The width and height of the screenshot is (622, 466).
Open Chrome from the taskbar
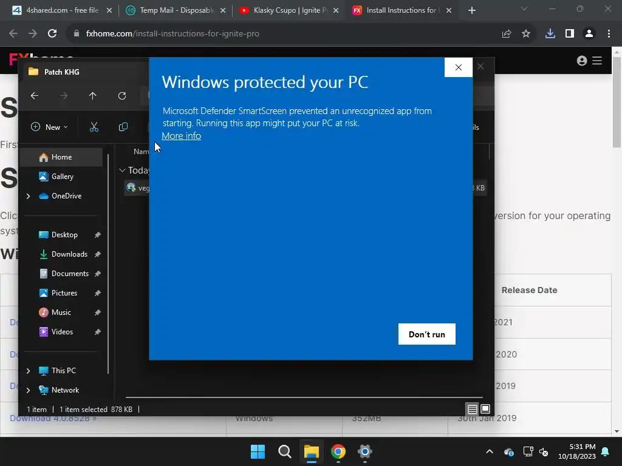tap(338, 451)
